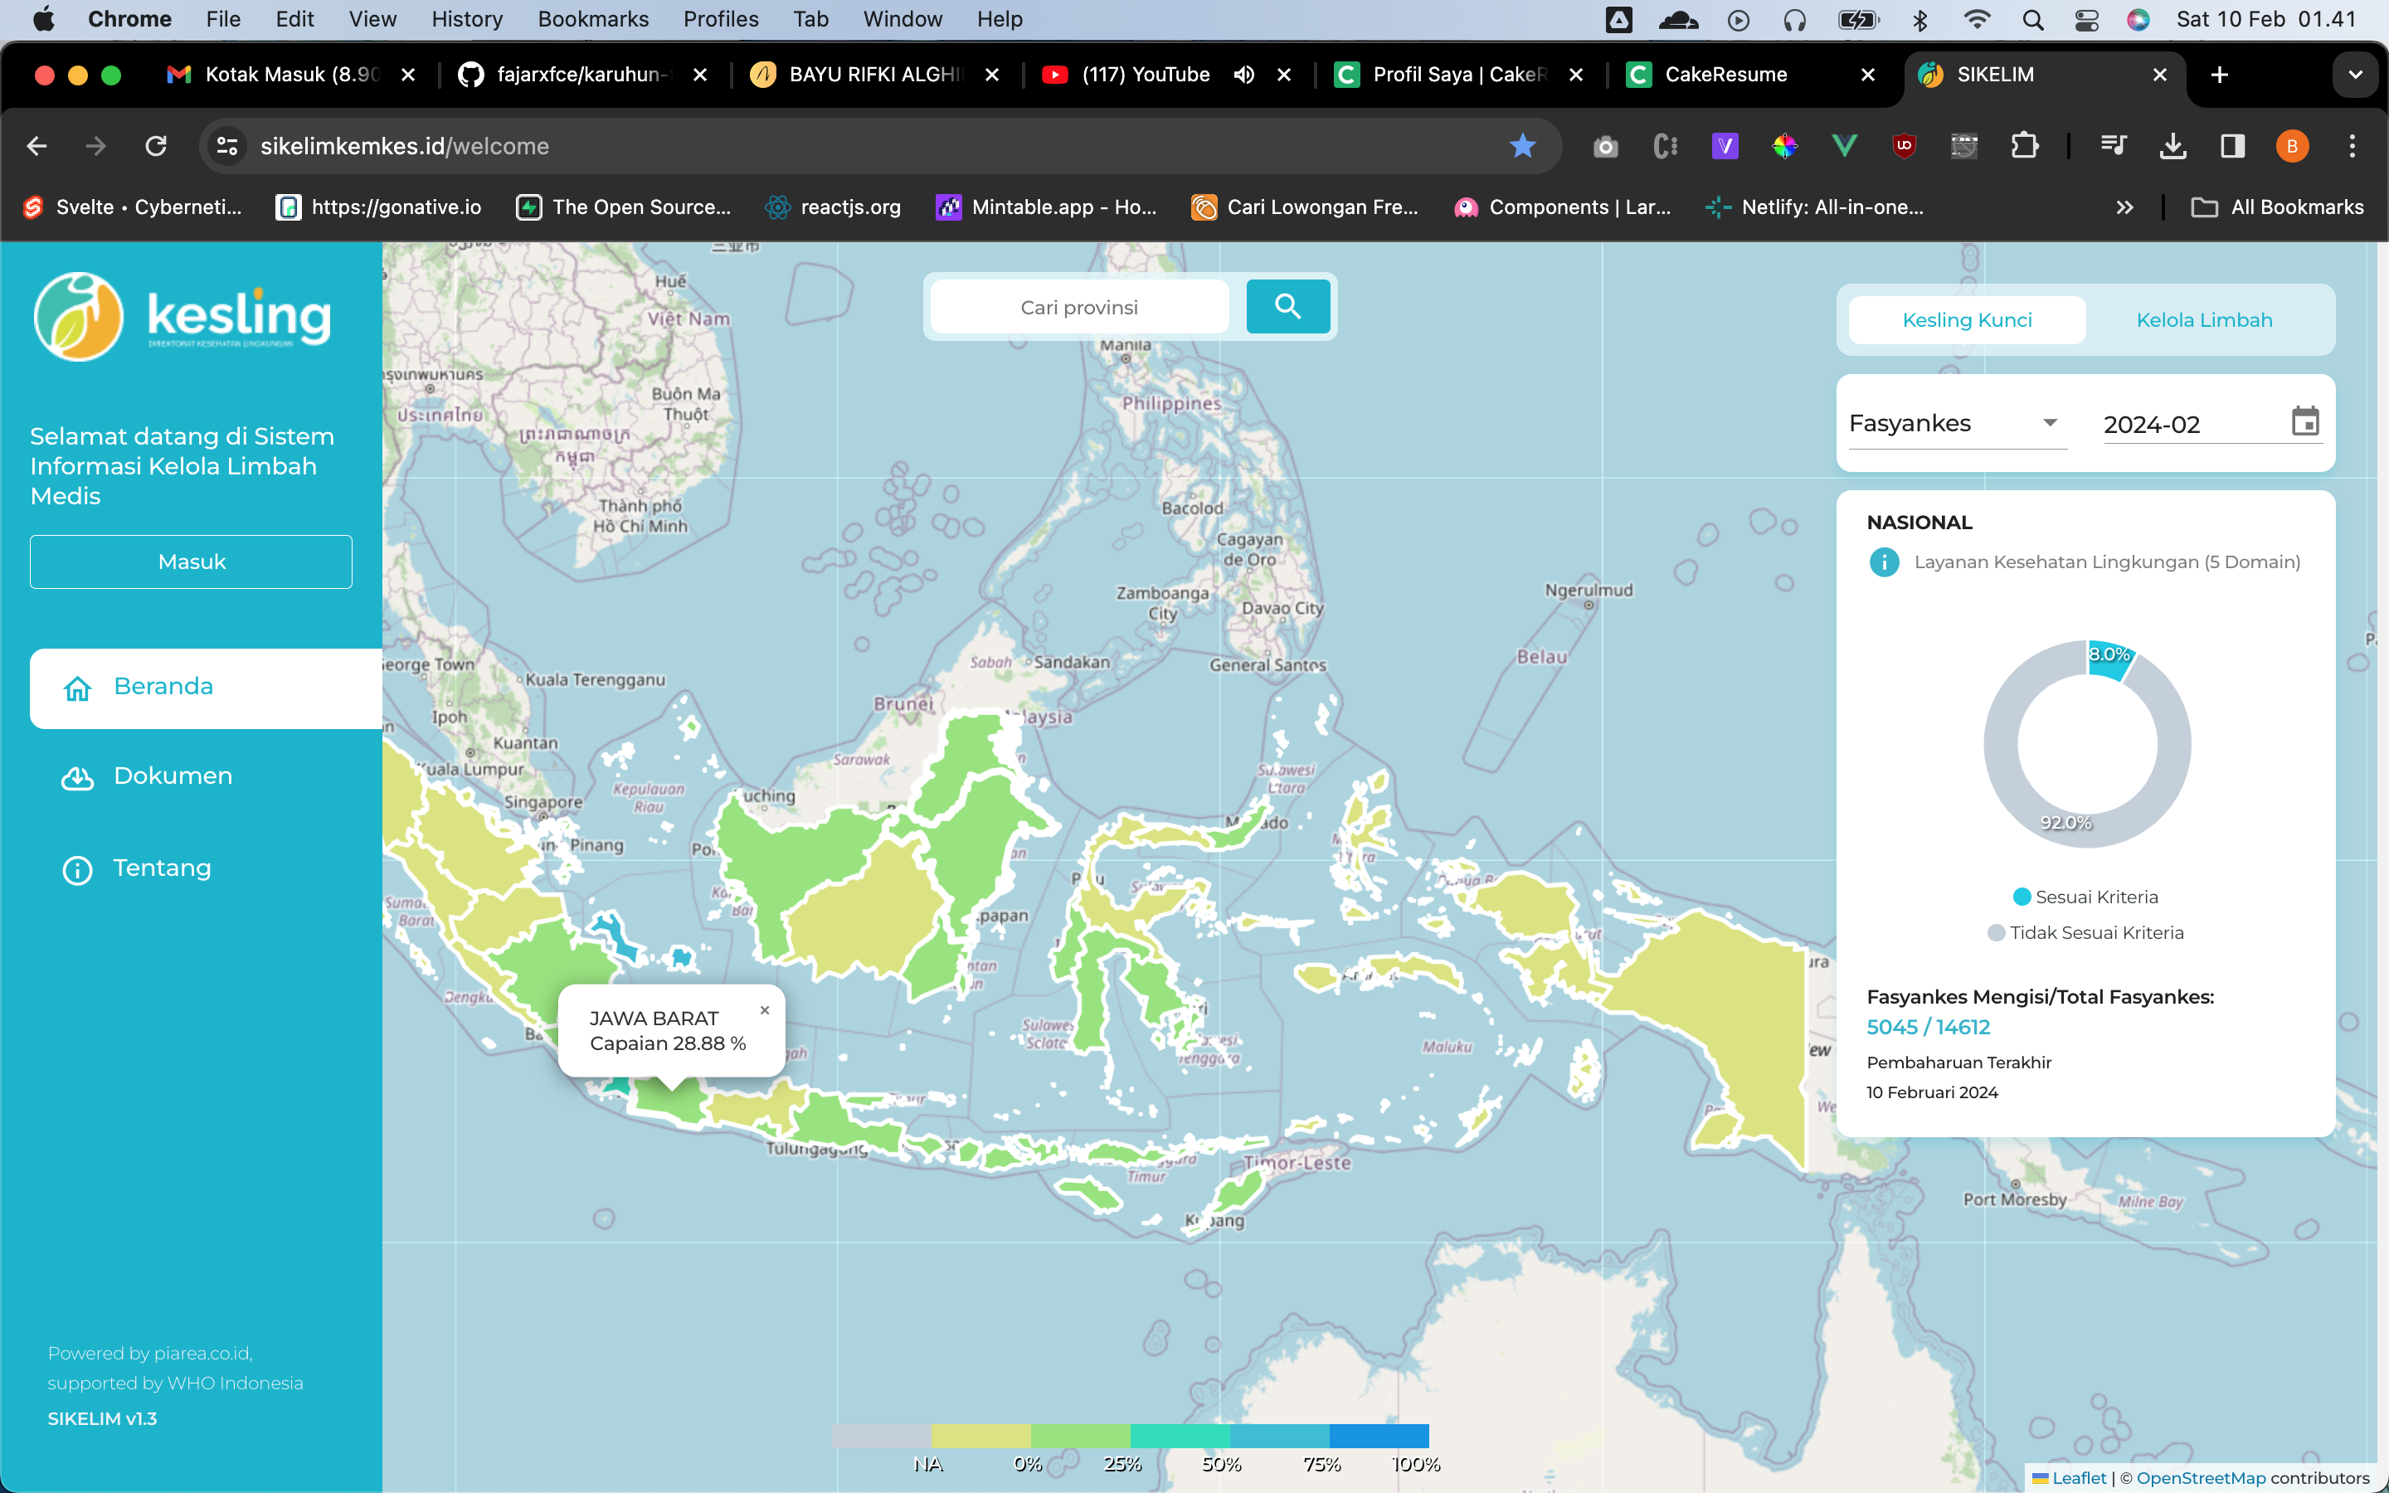Open Netlify All-in-one bookmark
The image size is (2389, 1493).
tap(1814, 207)
